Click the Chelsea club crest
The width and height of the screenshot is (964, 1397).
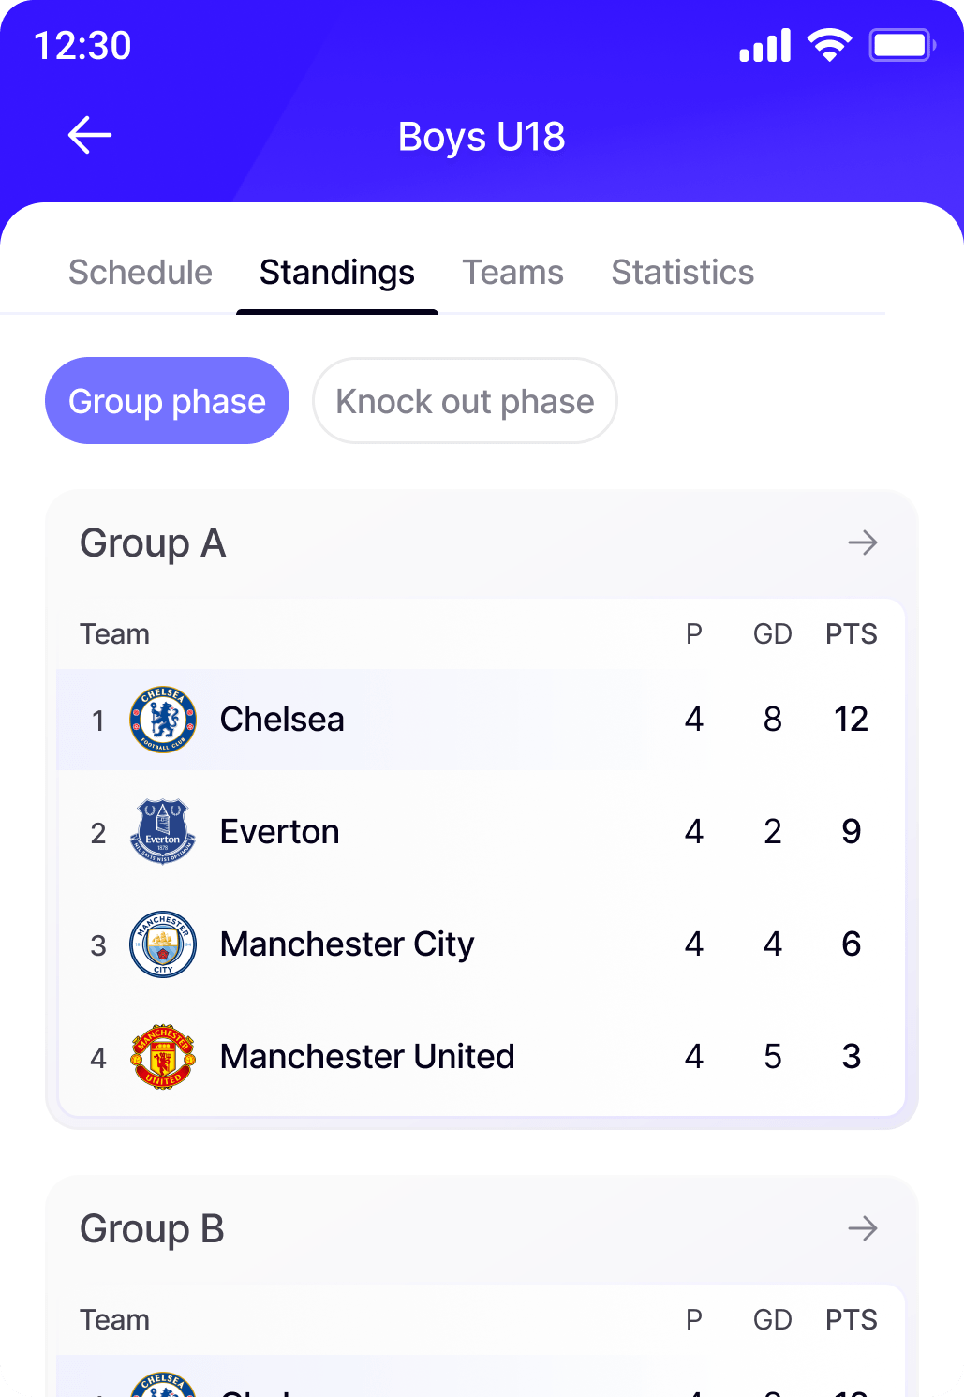(x=163, y=720)
